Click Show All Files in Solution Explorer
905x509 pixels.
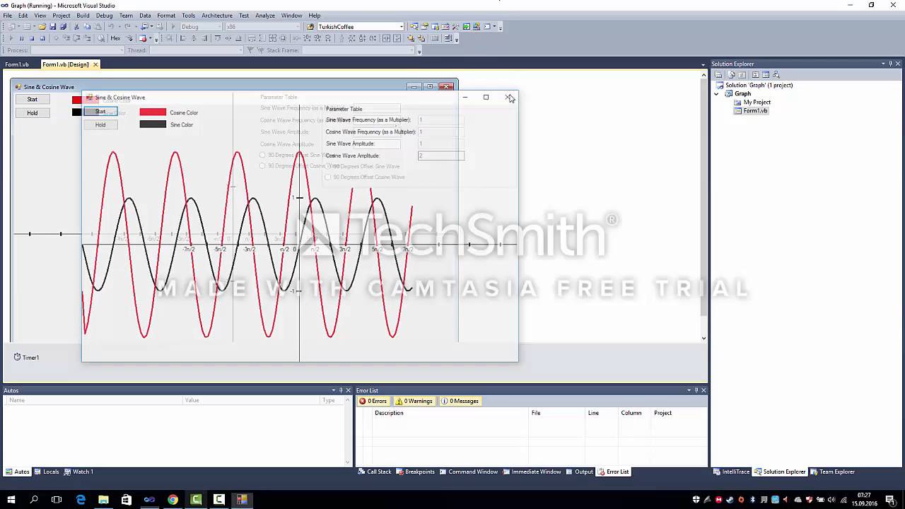(x=732, y=74)
